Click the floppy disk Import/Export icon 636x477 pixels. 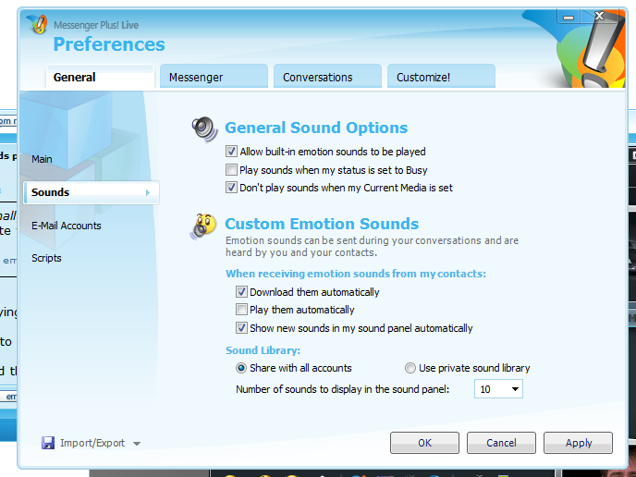[48, 443]
